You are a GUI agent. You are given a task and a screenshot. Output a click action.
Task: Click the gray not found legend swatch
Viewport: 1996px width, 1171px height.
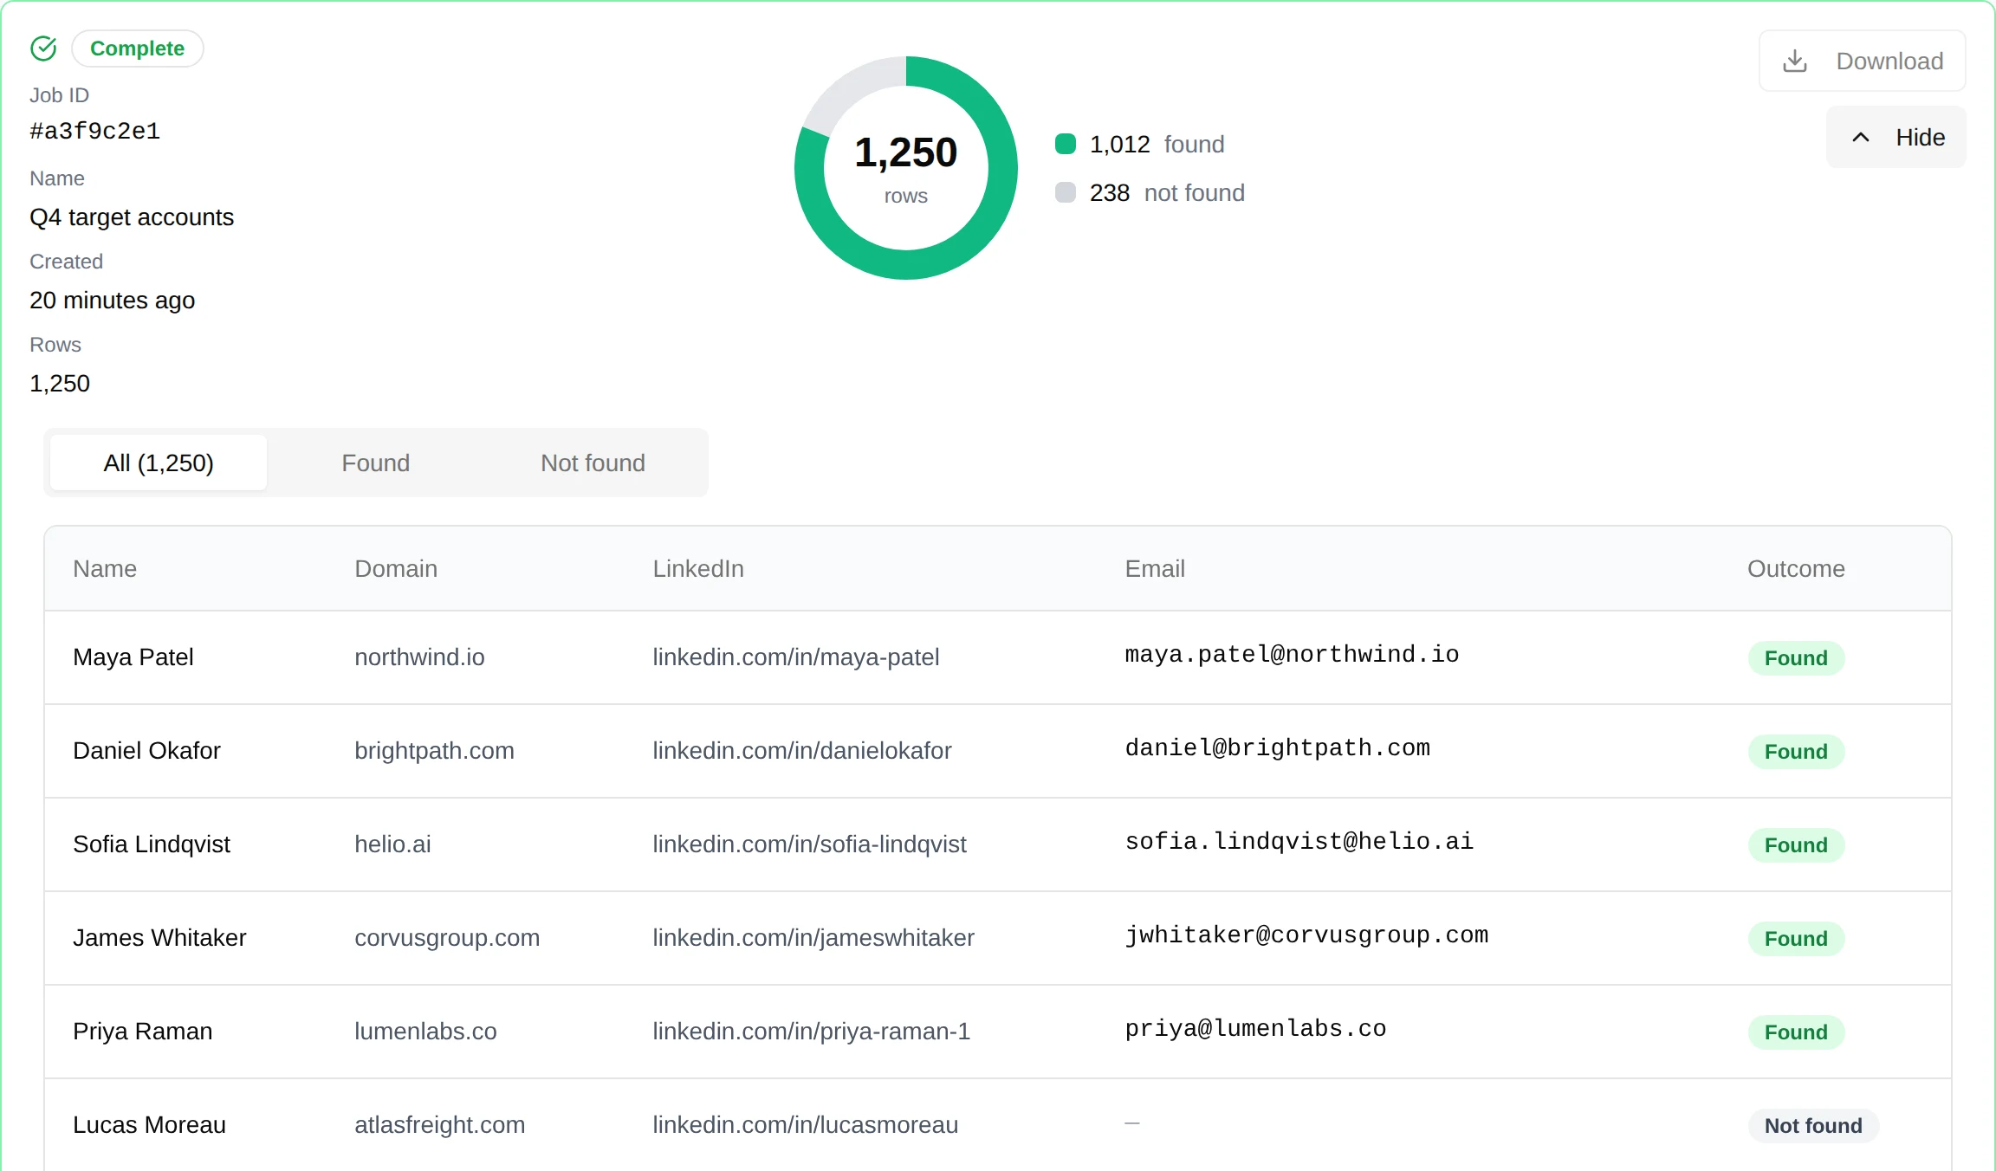[x=1066, y=192]
